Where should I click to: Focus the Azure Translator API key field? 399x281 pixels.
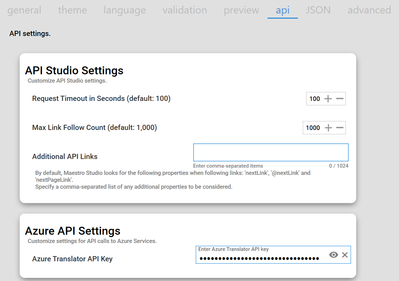click(x=259, y=258)
